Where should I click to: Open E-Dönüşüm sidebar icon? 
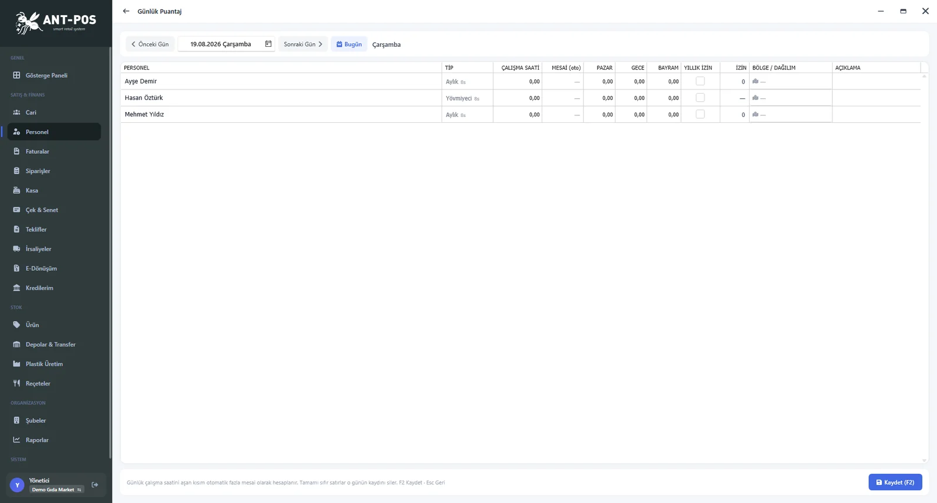click(16, 268)
